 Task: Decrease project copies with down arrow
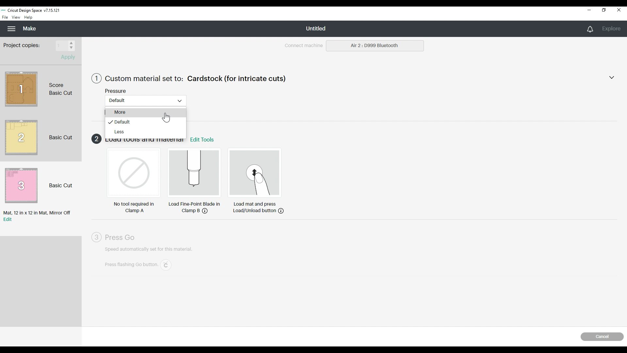(x=71, y=48)
